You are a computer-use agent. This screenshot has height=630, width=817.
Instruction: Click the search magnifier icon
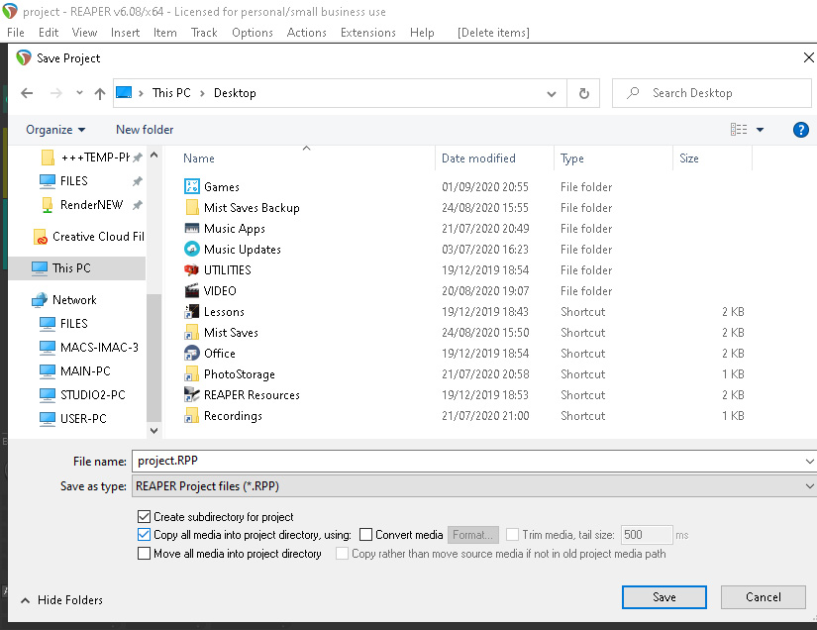coord(633,93)
